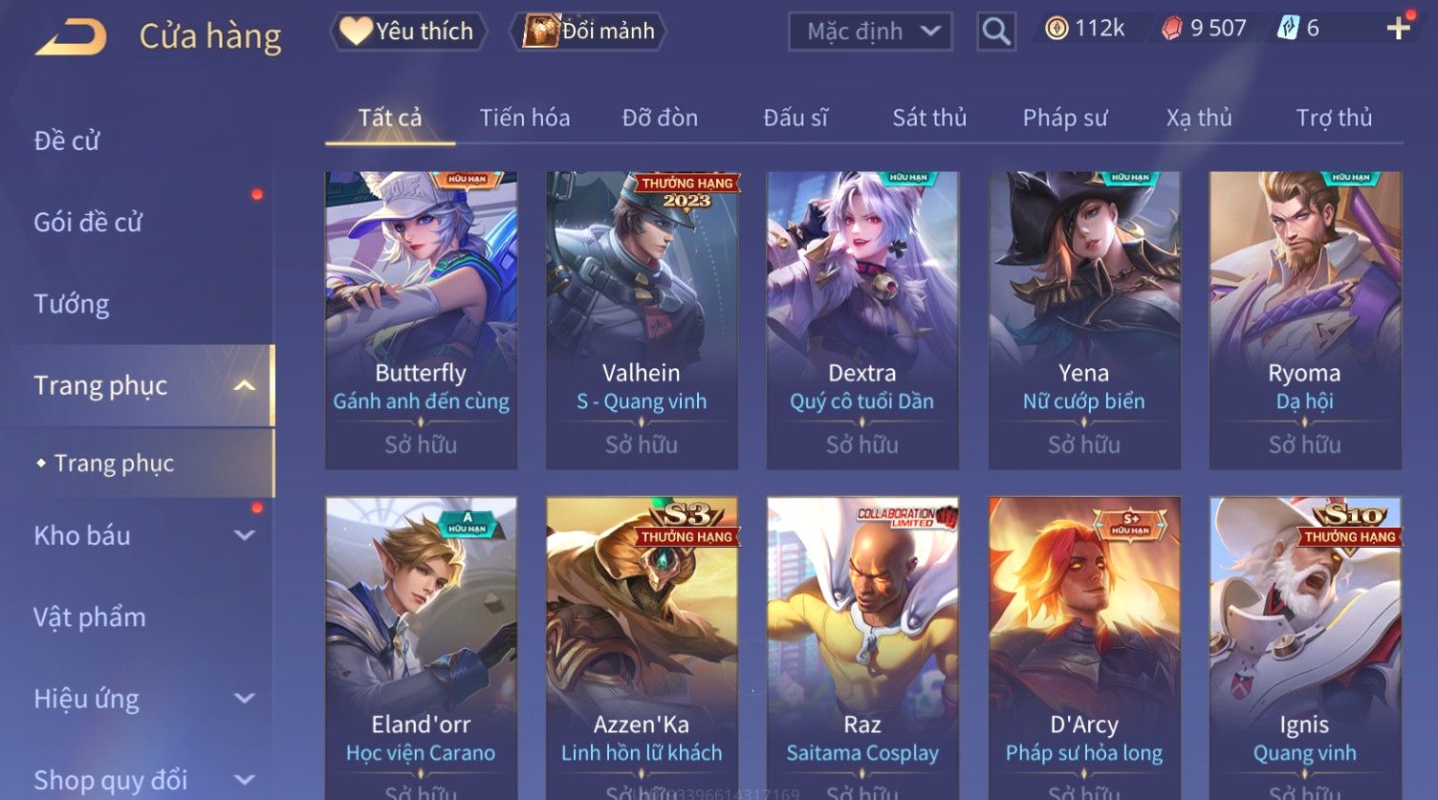Click the red ruby currency icon

[1171, 29]
